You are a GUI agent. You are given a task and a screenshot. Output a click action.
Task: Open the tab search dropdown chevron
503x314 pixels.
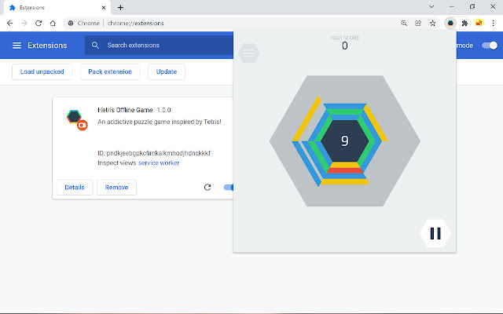pos(431,6)
